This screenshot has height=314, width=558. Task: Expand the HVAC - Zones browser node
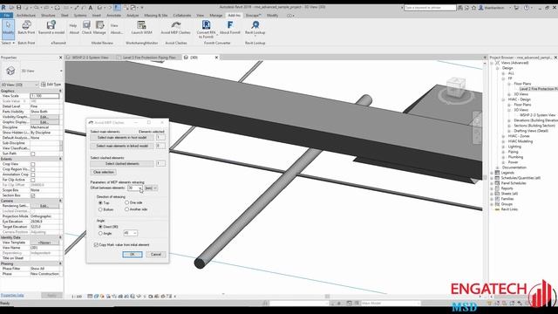[x=503, y=136]
